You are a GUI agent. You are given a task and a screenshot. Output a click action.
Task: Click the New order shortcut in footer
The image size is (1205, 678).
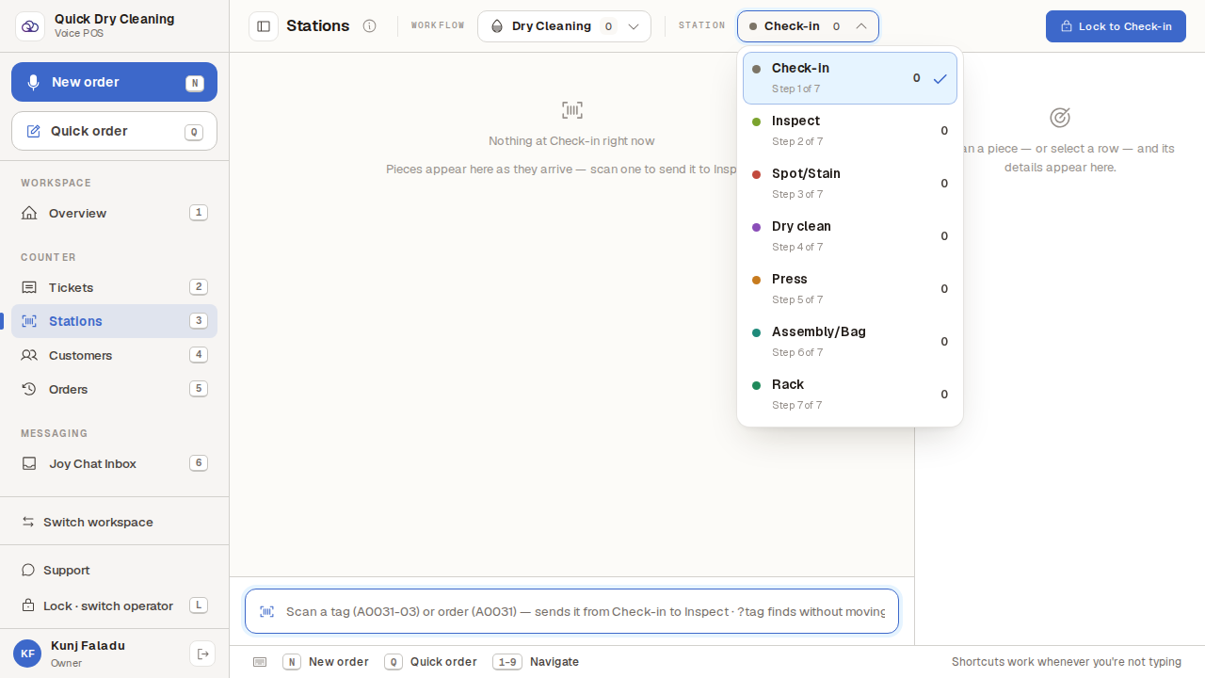click(x=326, y=662)
